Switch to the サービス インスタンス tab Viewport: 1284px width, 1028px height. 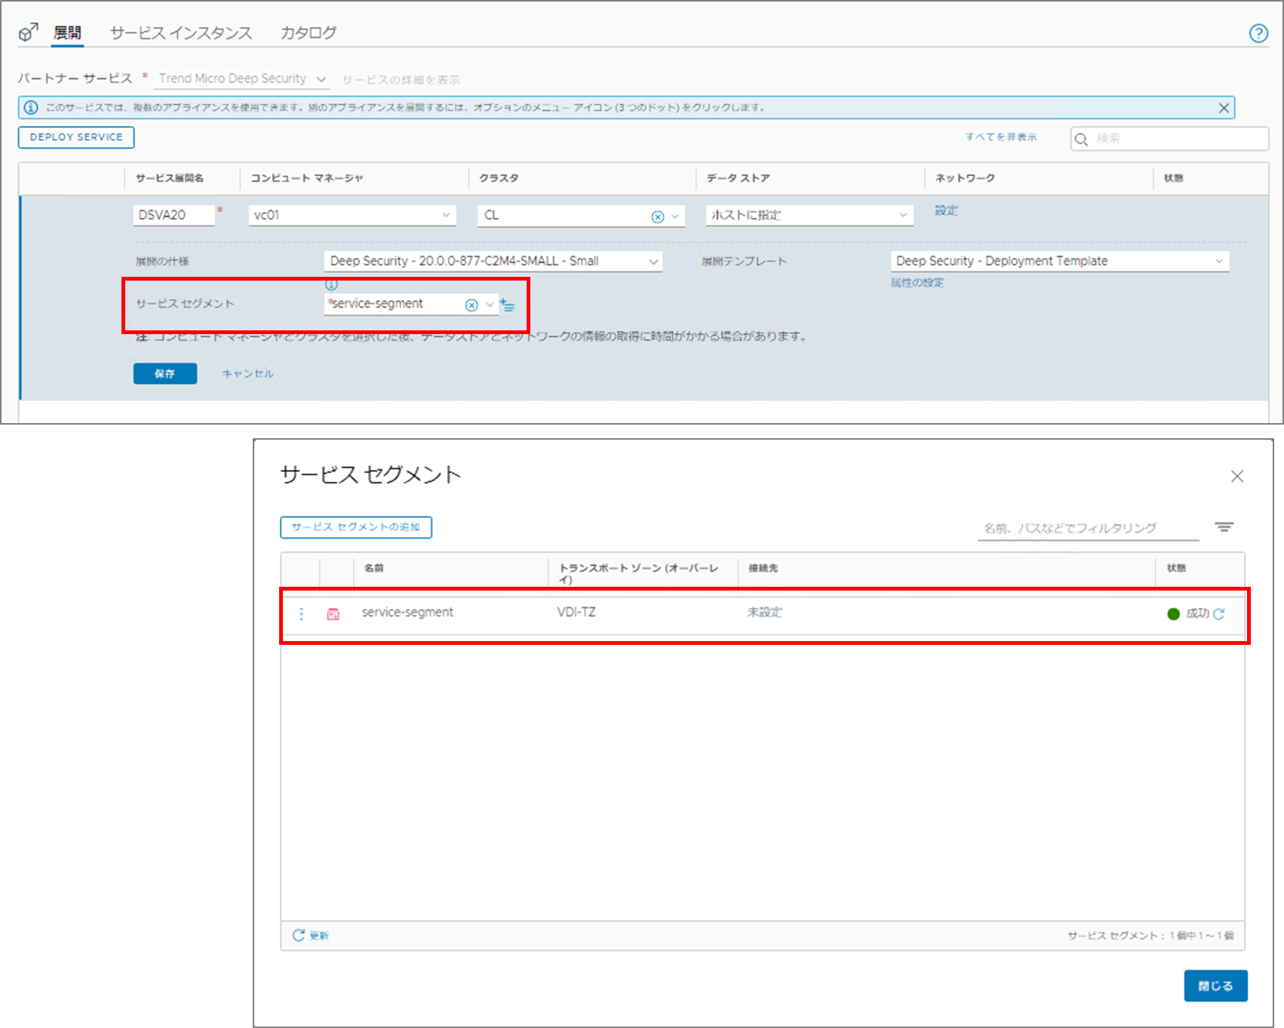point(181,33)
